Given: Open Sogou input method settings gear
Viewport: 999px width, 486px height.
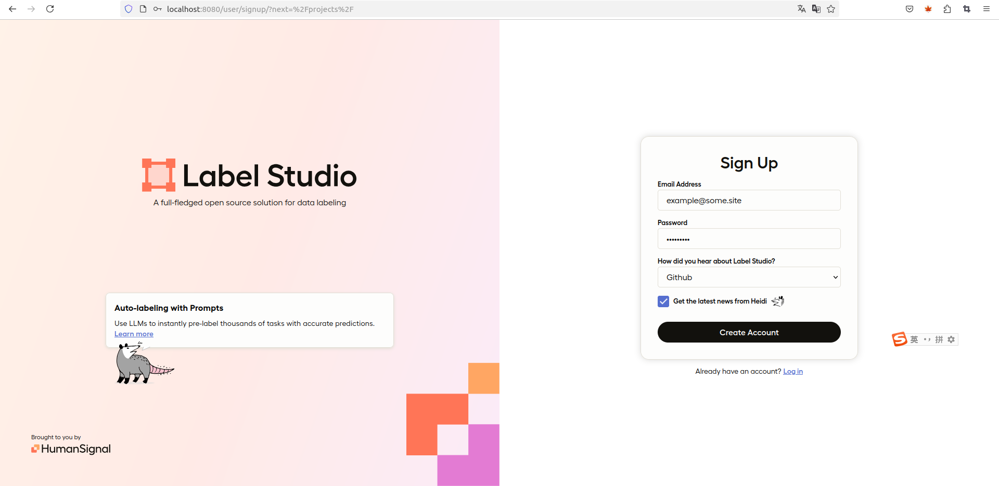Looking at the screenshot, I should click(951, 339).
